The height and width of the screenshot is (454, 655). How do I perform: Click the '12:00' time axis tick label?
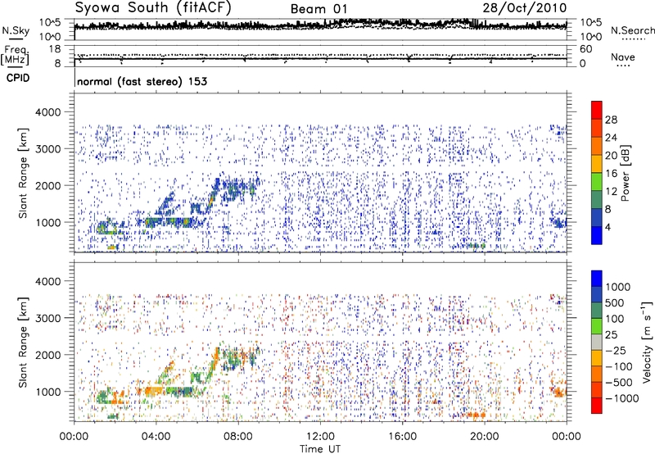coord(320,437)
